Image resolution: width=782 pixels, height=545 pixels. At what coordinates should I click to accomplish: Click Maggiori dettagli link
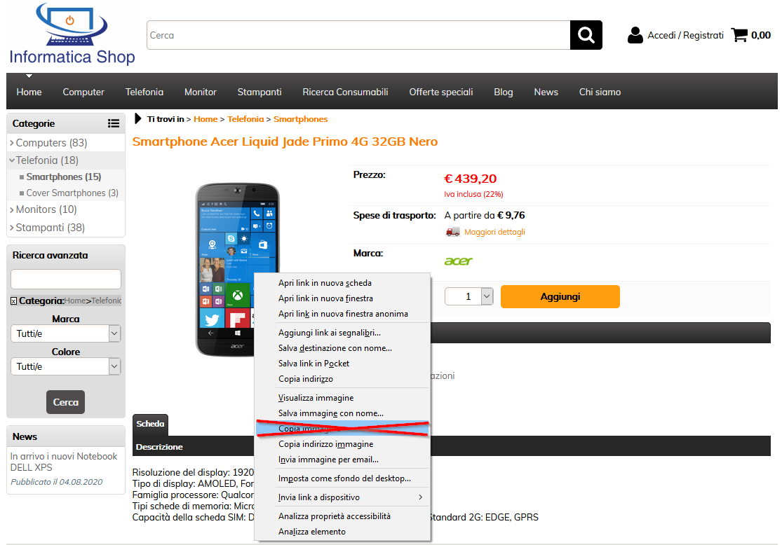[494, 232]
